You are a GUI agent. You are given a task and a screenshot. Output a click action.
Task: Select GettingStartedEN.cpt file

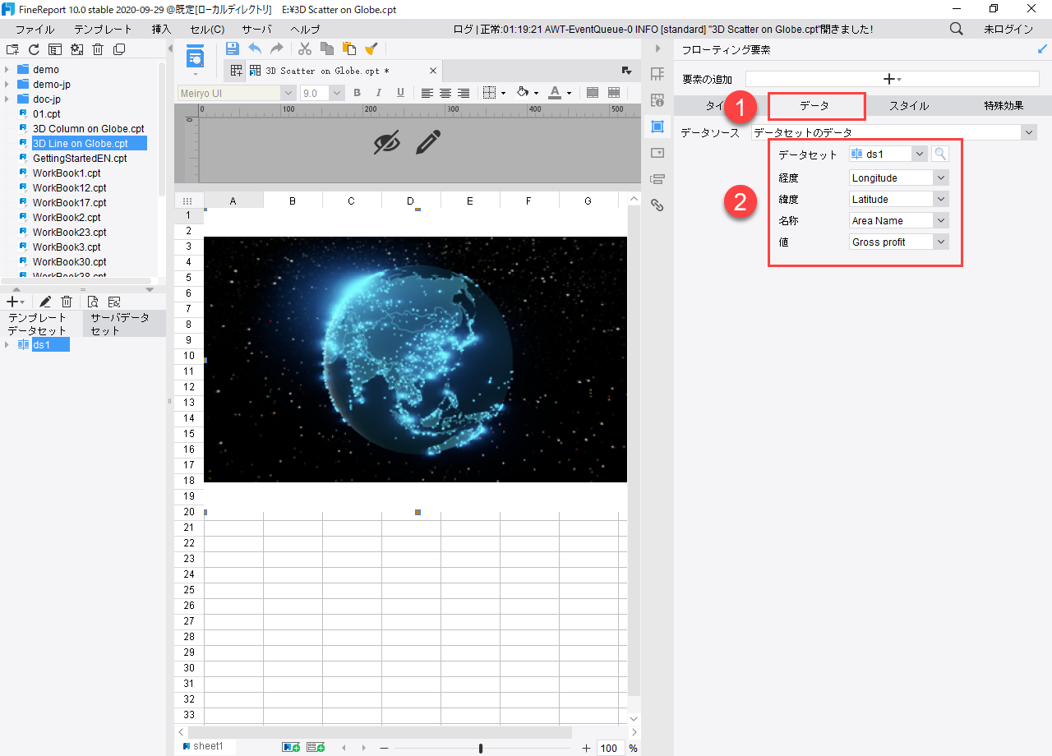point(80,159)
